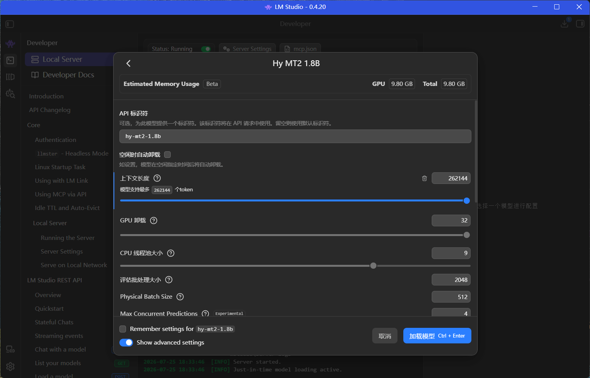Toggle the right sidebar panel
This screenshot has width=590, height=378.
(580, 24)
